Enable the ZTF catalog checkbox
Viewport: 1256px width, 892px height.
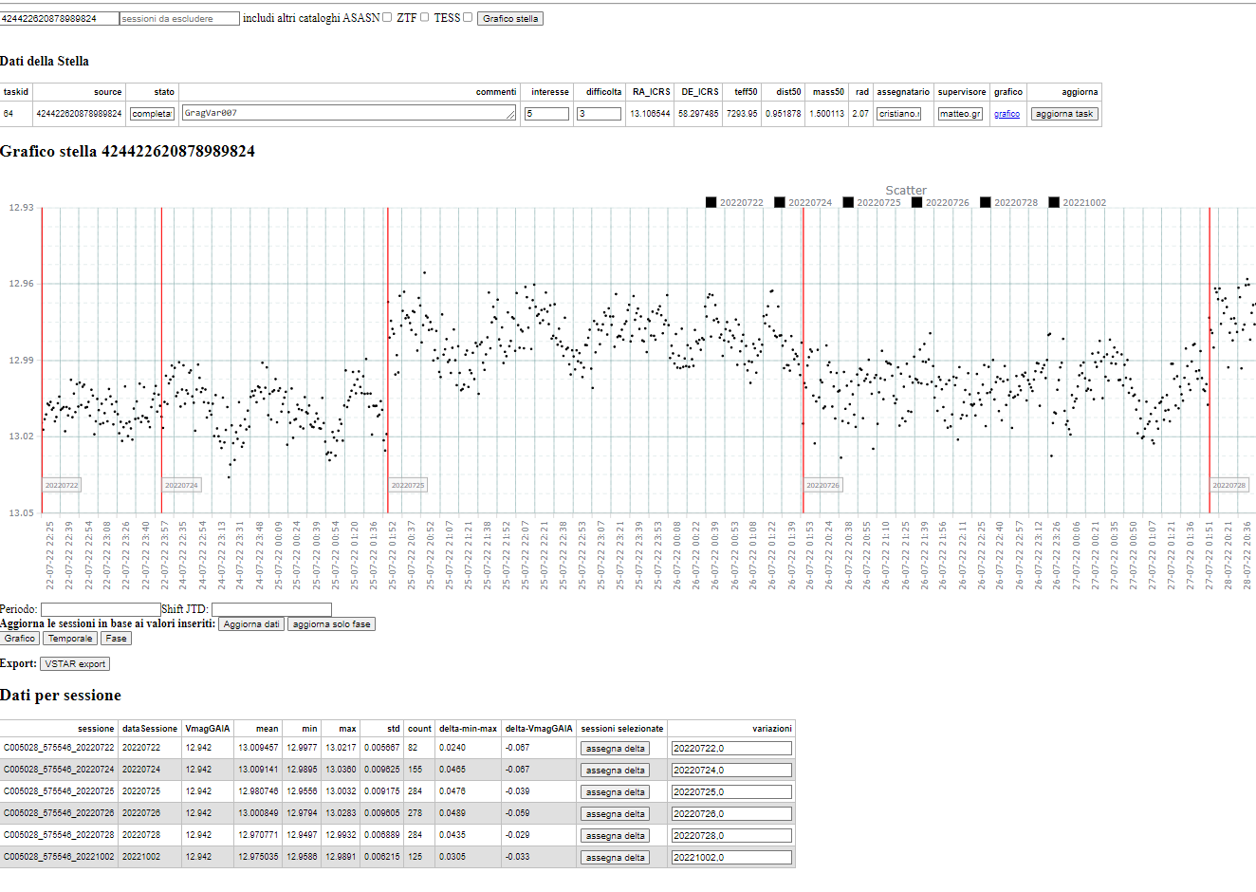pos(424,17)
